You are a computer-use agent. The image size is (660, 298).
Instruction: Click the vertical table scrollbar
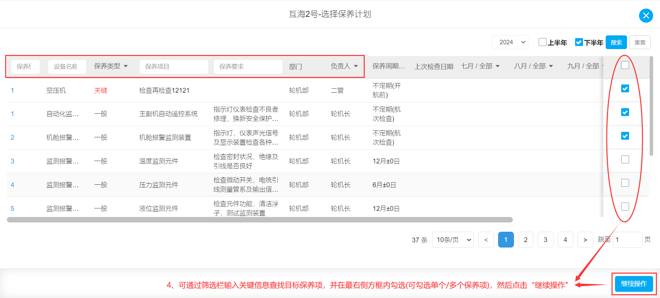651,106
